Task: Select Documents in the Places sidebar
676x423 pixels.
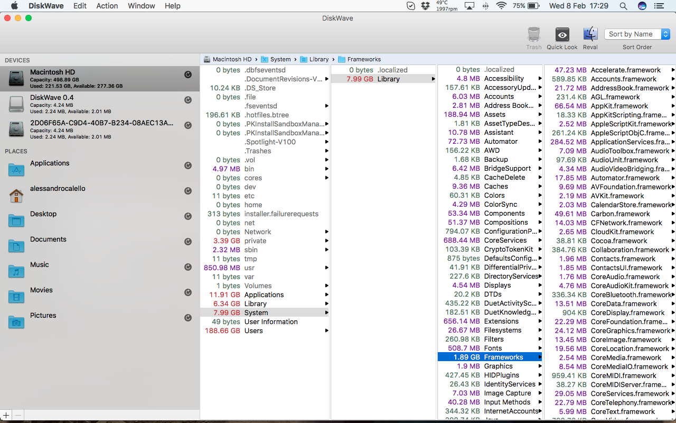Action: (x=48, y=240)
